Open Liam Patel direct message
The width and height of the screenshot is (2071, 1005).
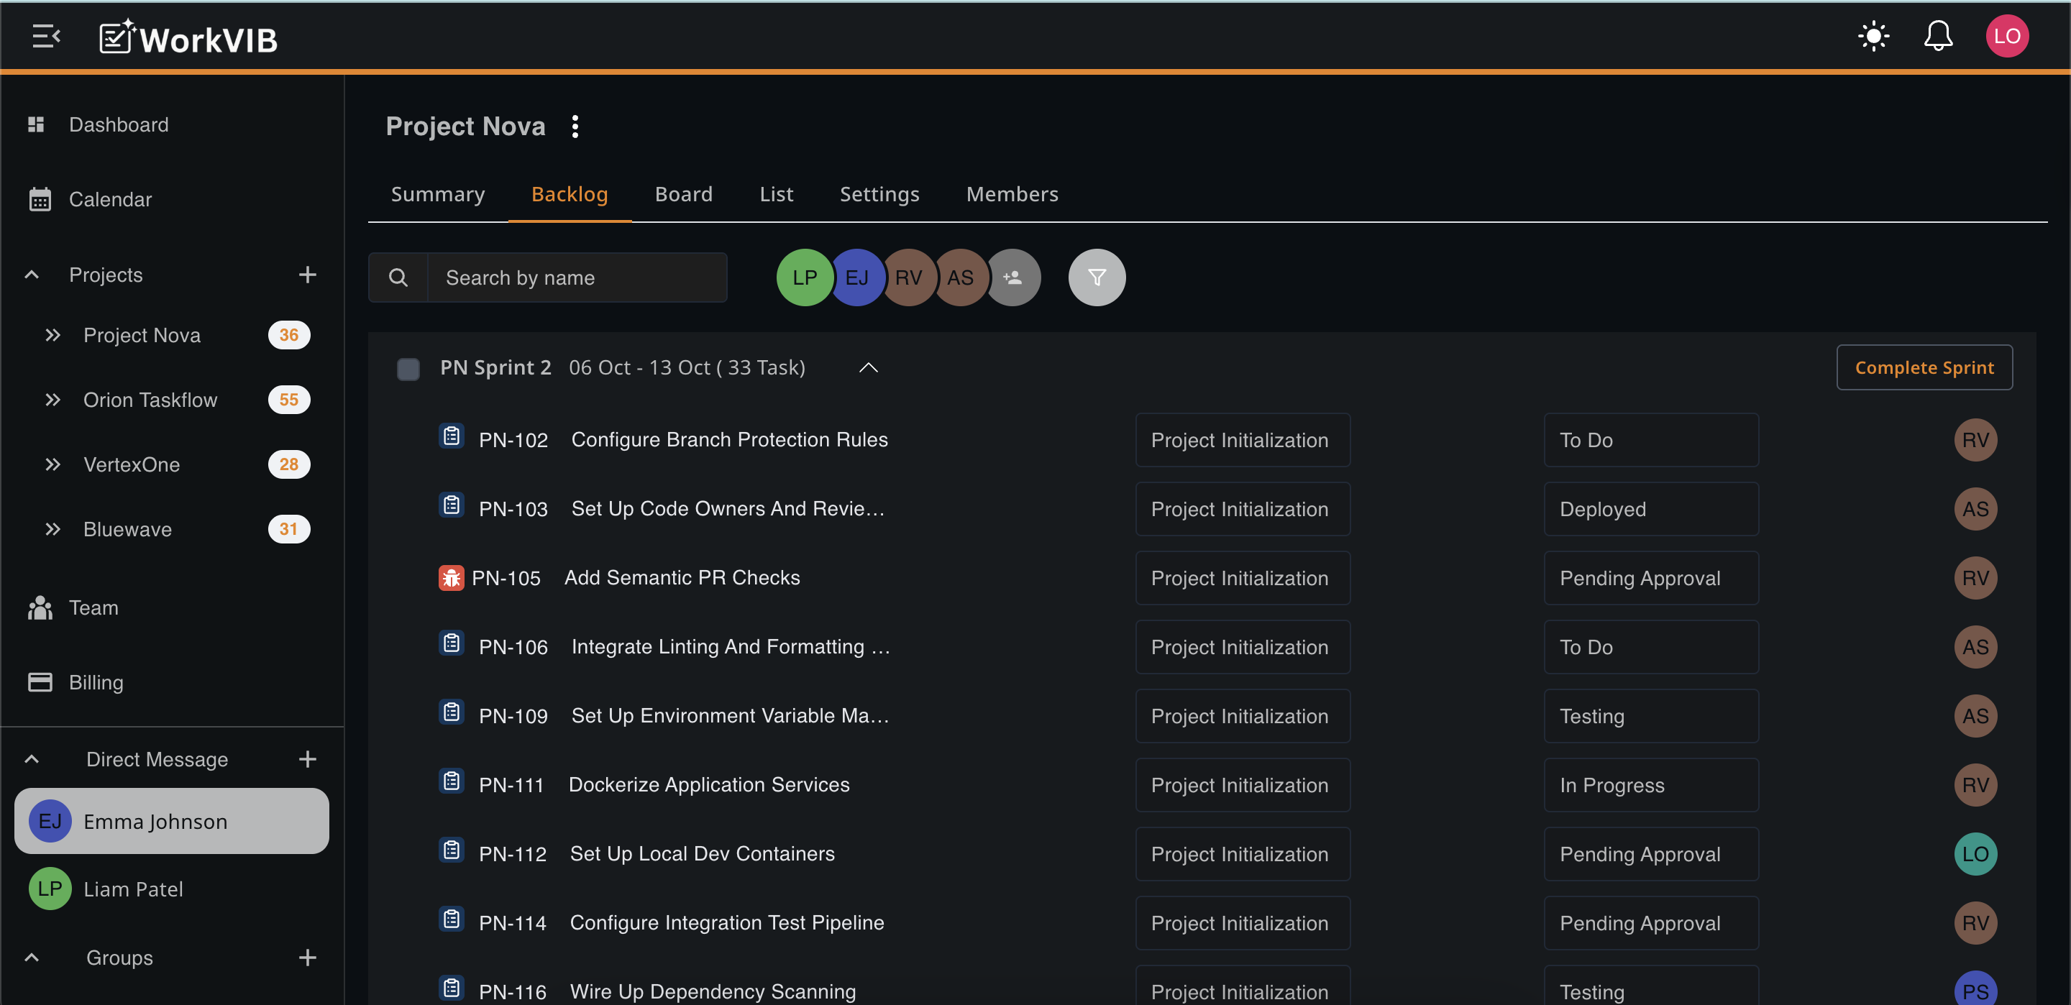(134, 889)
